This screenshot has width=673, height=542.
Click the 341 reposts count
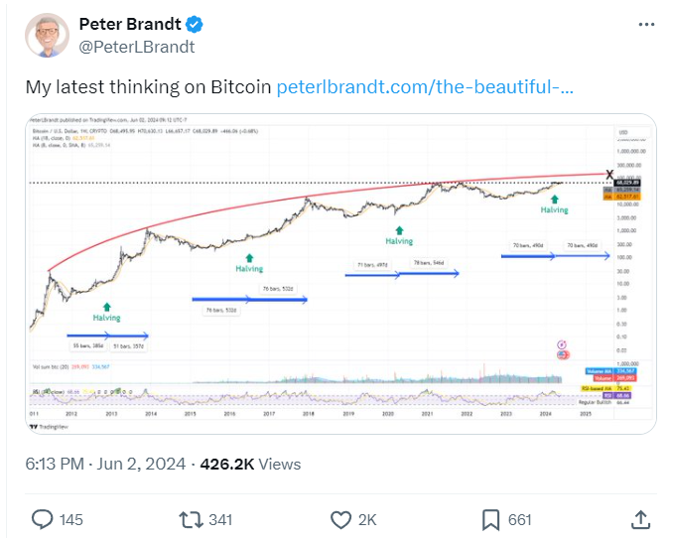[220, 520]
